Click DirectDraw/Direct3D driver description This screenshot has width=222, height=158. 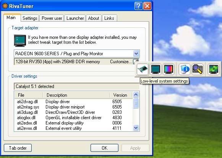[x=70, y=112]
